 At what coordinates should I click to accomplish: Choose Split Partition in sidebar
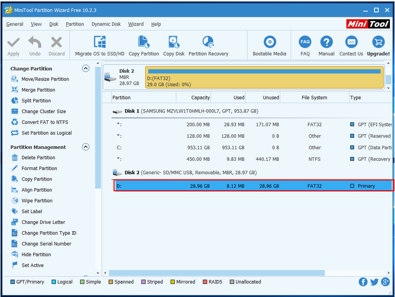coord(31,101)
